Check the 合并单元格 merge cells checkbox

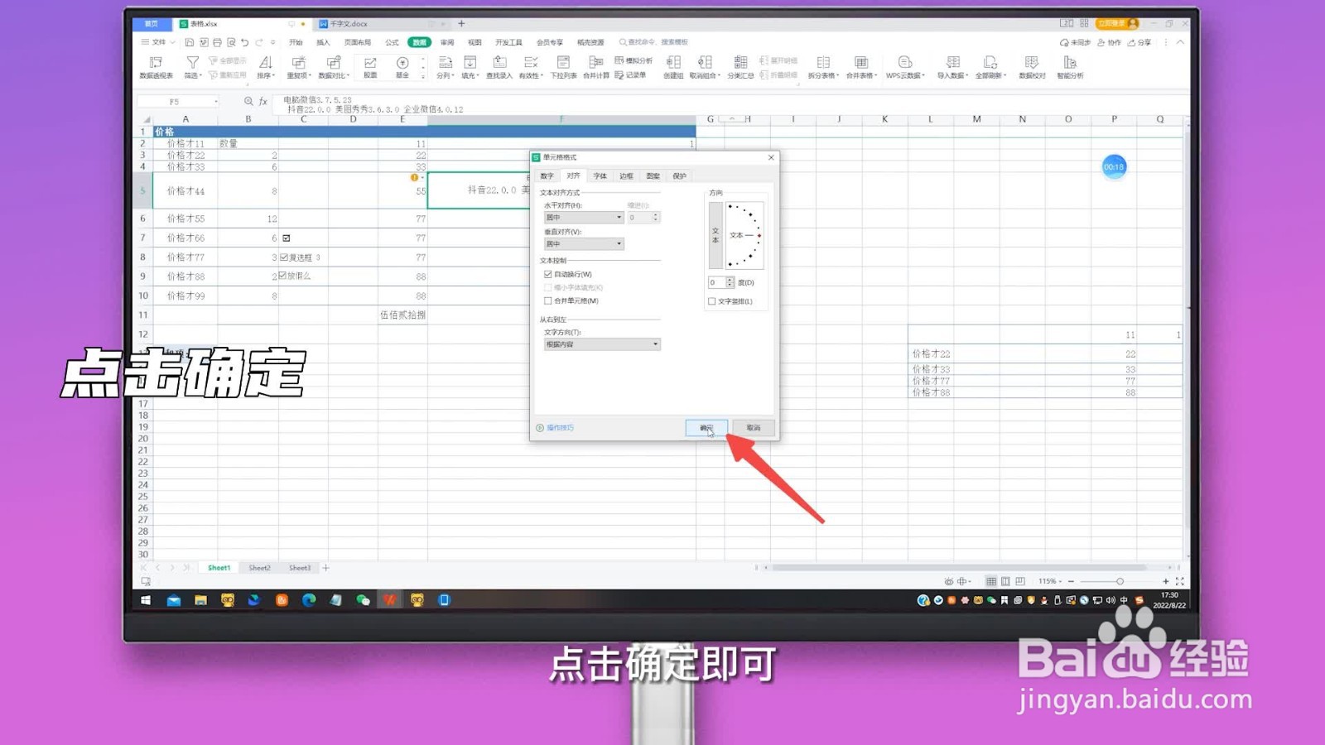tap(547, 300)
